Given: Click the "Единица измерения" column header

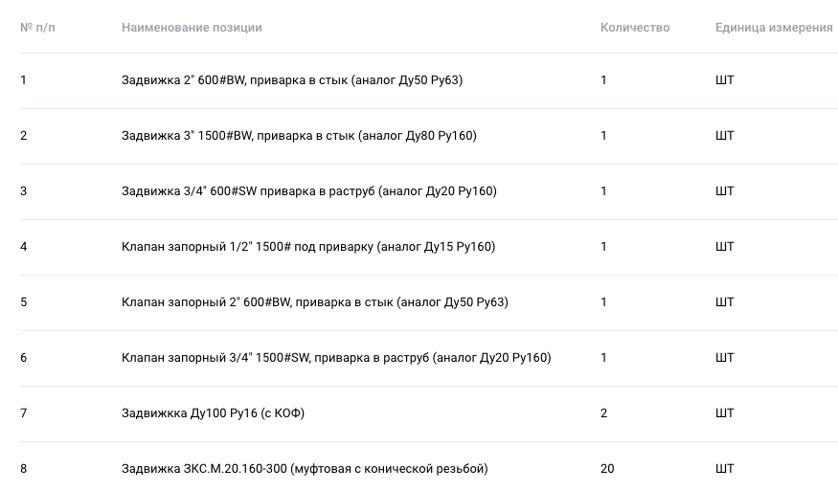Looking at the screenshot, I should pos(774,28).
